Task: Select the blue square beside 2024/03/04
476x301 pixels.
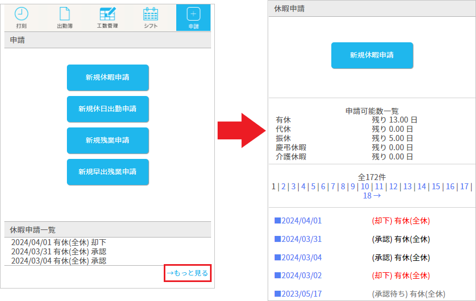Action: [277, 257]
